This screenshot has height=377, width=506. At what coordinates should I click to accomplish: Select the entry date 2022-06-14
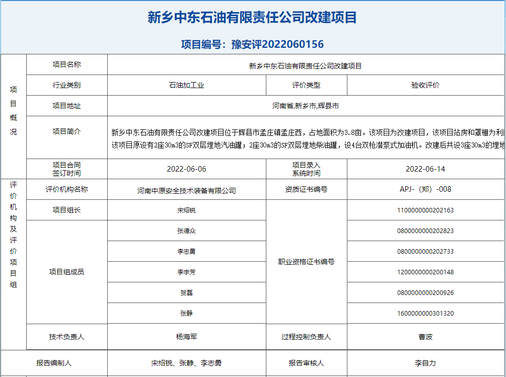click(425, 169)
